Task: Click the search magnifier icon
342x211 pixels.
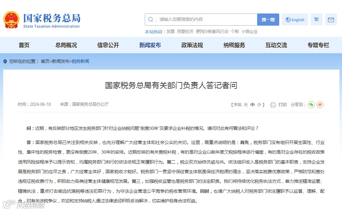Action: (x=151, y=20)
